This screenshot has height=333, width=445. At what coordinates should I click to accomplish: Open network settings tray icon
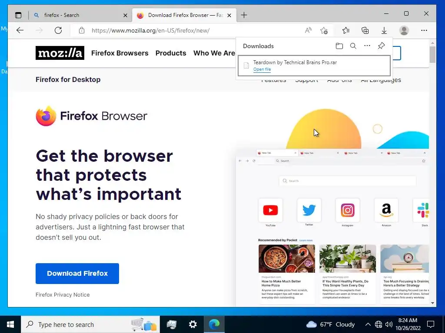coord(379,324)
